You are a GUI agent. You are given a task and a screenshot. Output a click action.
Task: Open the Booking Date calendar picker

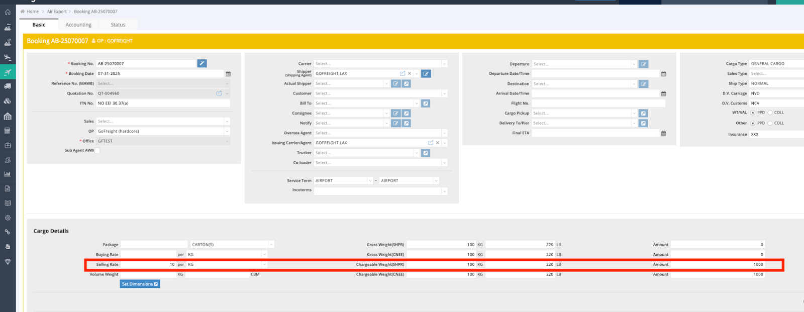228,74
